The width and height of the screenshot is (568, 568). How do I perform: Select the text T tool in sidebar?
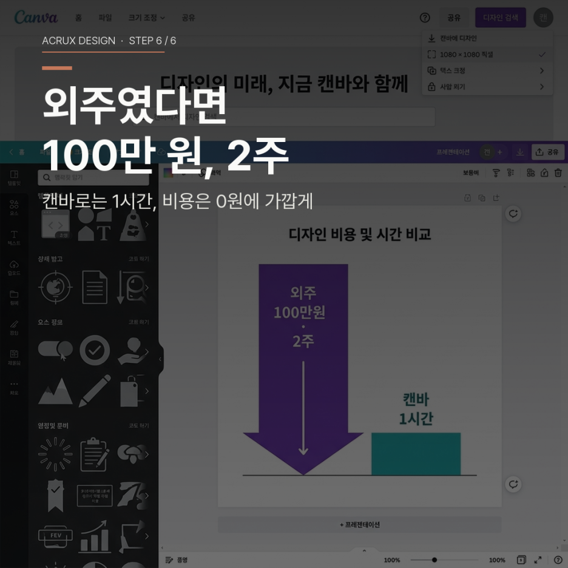click(14, 238)
